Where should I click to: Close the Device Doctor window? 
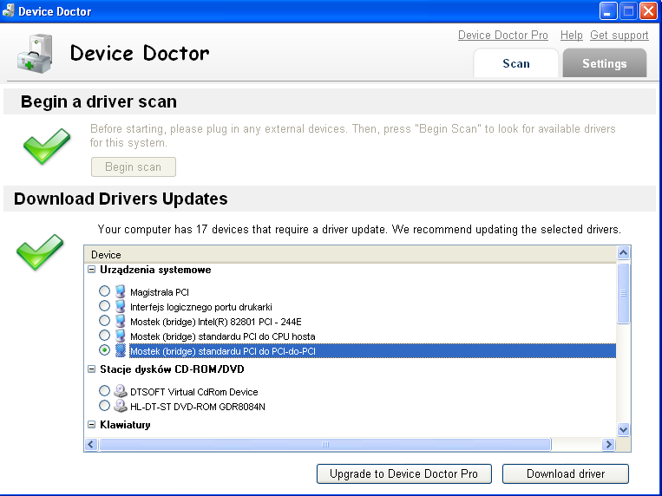pyautogui.click(x=648, y=11)
